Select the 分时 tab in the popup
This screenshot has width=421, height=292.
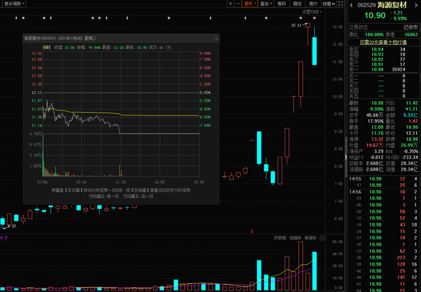tap(46, 47)
